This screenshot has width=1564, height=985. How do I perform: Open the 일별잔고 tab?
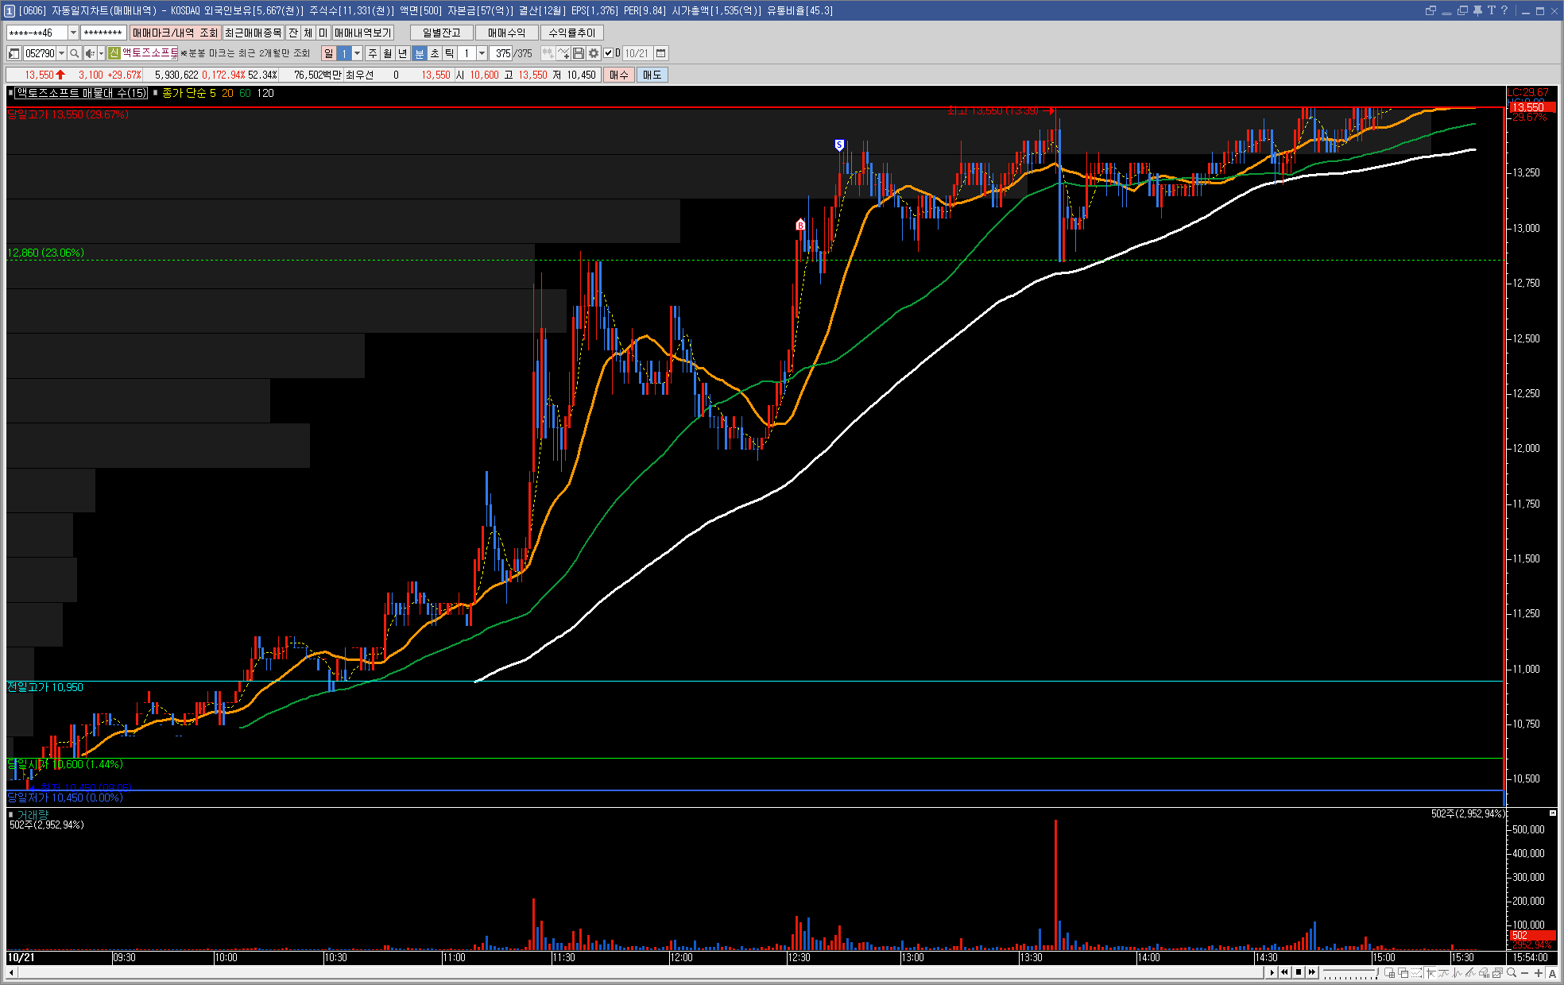441,33
